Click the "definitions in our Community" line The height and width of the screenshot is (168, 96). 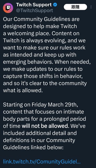point(39,140)
